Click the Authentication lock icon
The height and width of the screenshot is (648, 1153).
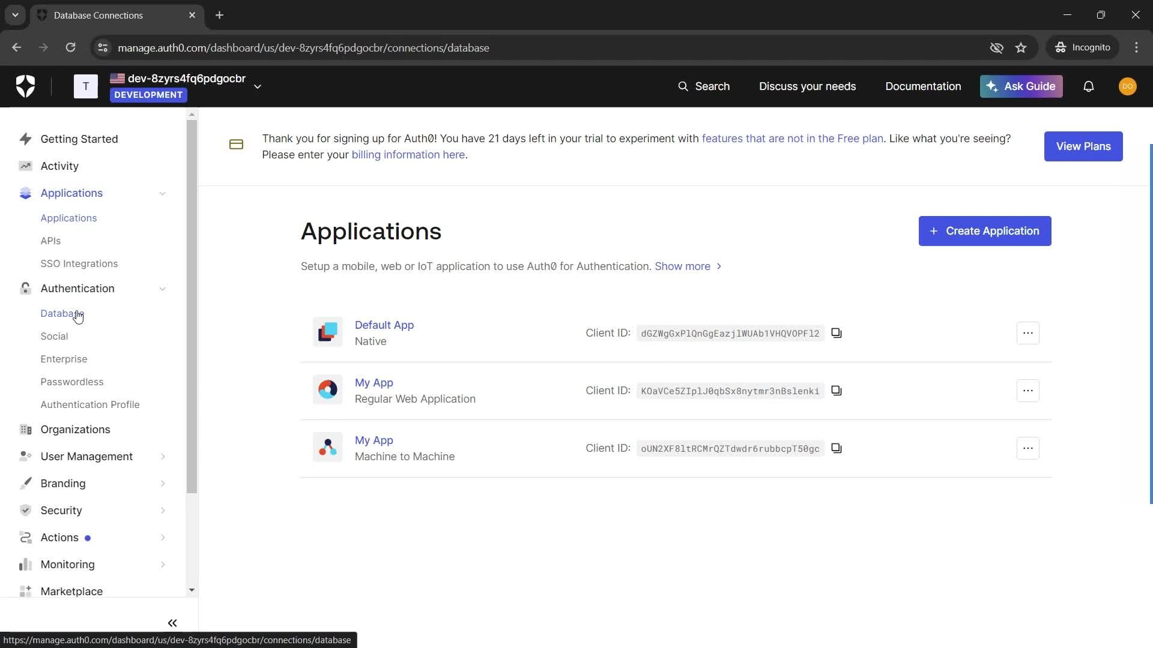click(25, 289)
